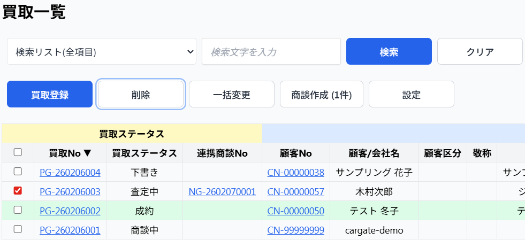Open purchase link PG-260206004
525x240 pixels.
(70, 172)
